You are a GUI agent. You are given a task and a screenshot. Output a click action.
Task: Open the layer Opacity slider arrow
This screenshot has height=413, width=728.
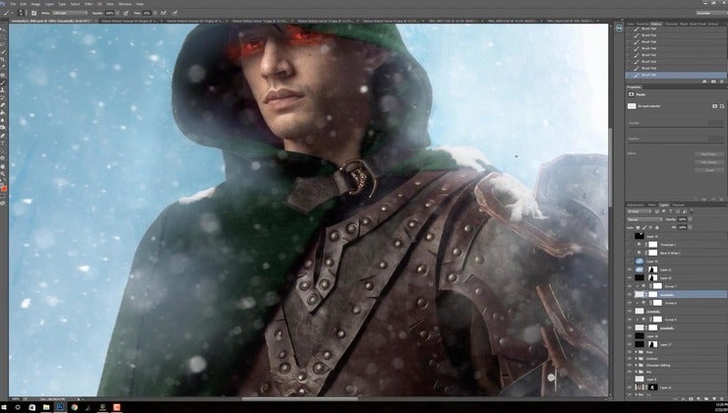point(691,219)
